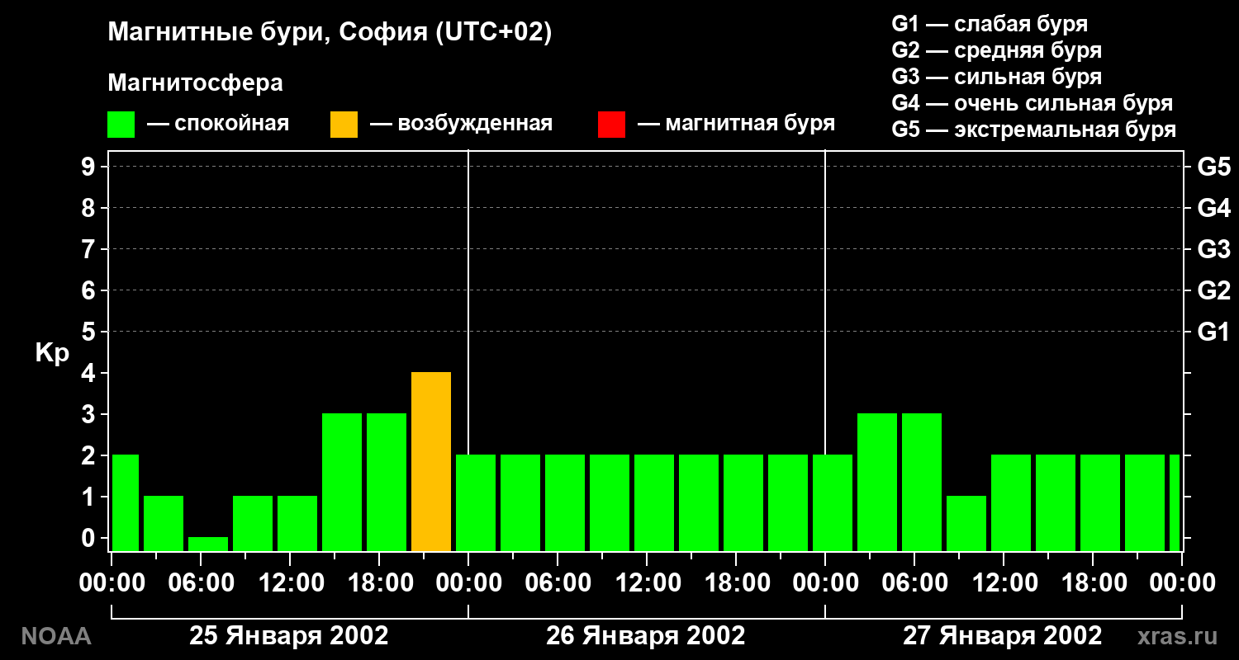Click the 'G2' label on the right axis
The image size is (1239, 660).
(1213, 290)
